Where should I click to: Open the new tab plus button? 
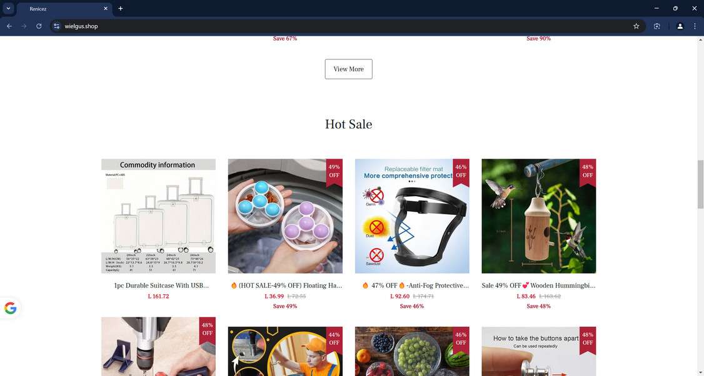click(x=120, y=9)
